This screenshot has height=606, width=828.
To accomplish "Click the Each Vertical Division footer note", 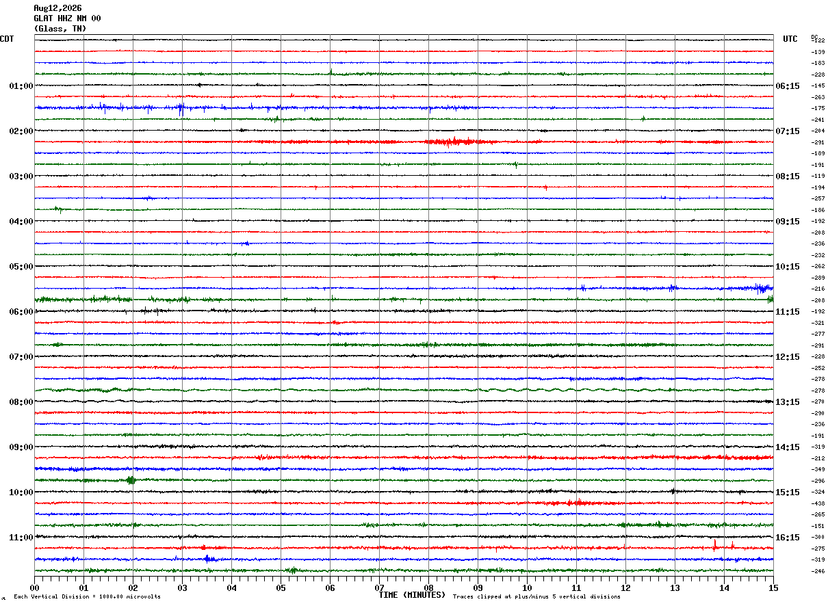I will (87, 596).
